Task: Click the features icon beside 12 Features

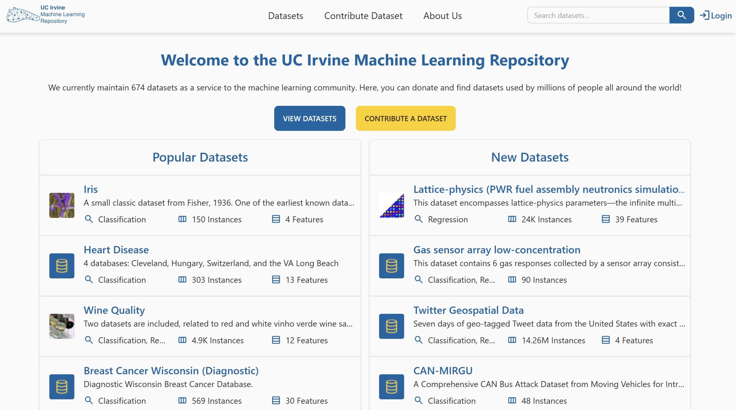Action: [276, 340]
